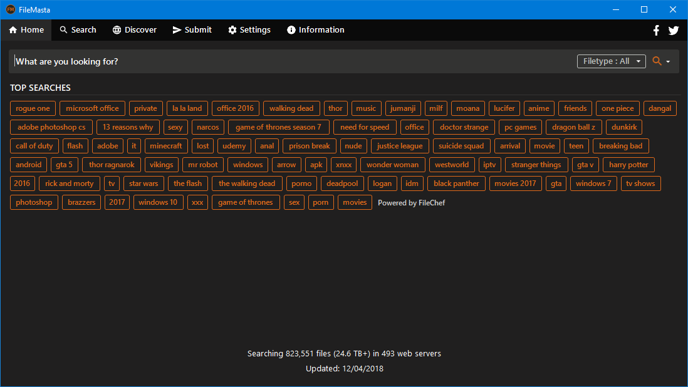
Task: Click the 'photoshop' search tag
Action: [x=34, y=202]
